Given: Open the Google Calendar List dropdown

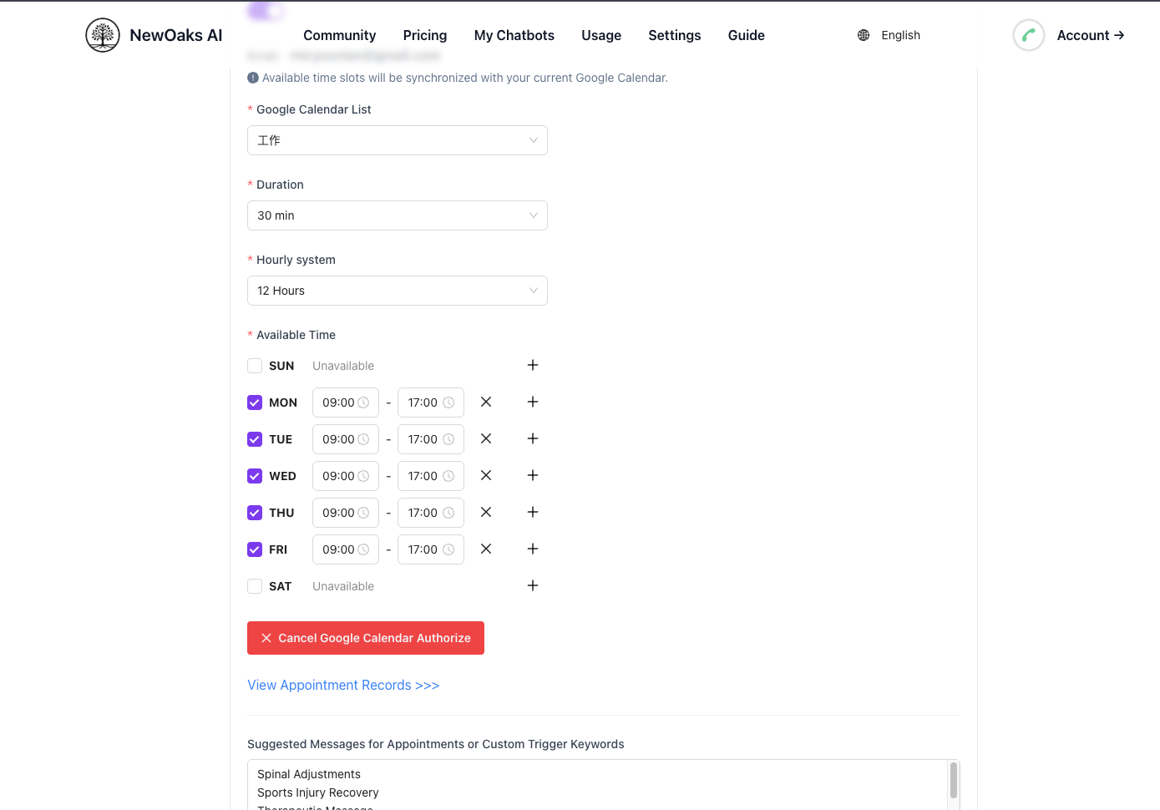Looking at the screenshot, I should coord(397,139).
